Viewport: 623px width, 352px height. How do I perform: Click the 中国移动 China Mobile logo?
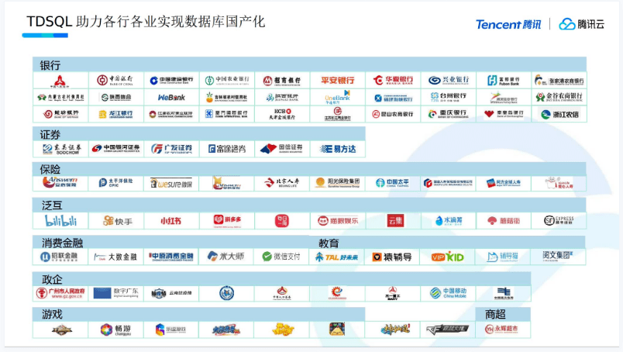pyautogui.click(x=448, y=293)
